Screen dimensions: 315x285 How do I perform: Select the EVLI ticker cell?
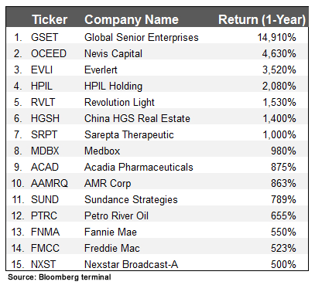click(x=42, y=70)
